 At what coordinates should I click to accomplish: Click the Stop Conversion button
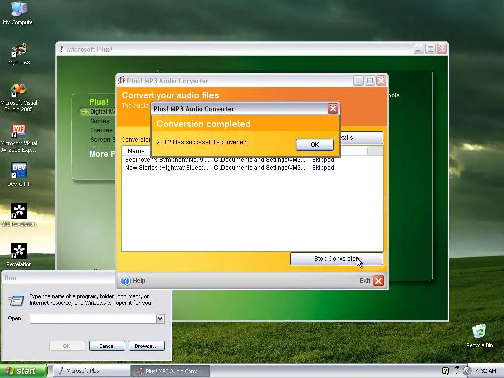tap(337, 259)
